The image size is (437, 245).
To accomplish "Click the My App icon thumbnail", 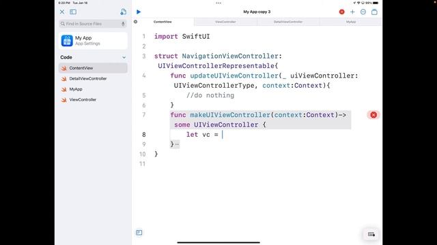I will tap(67, 41).
